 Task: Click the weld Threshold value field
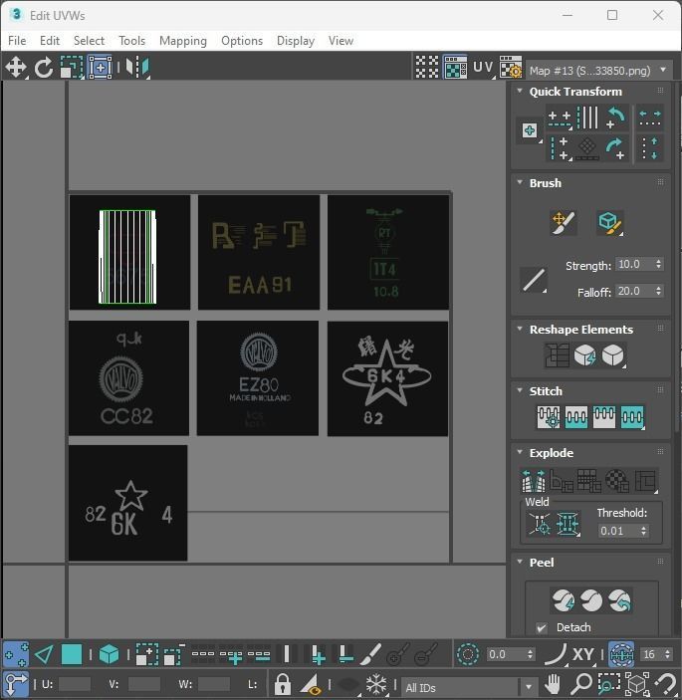[x=617, y=531]
